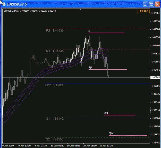Click the 1.38401 price axis value
The width and height of the screenshot is (161, 148).
click(x=156, y=143)
